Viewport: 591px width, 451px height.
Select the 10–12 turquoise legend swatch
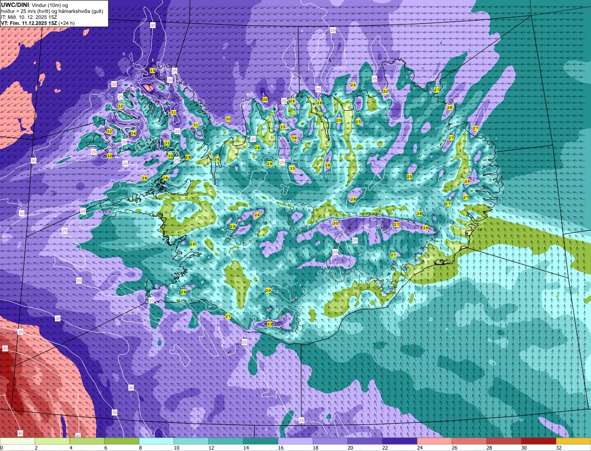click(191, 441)
